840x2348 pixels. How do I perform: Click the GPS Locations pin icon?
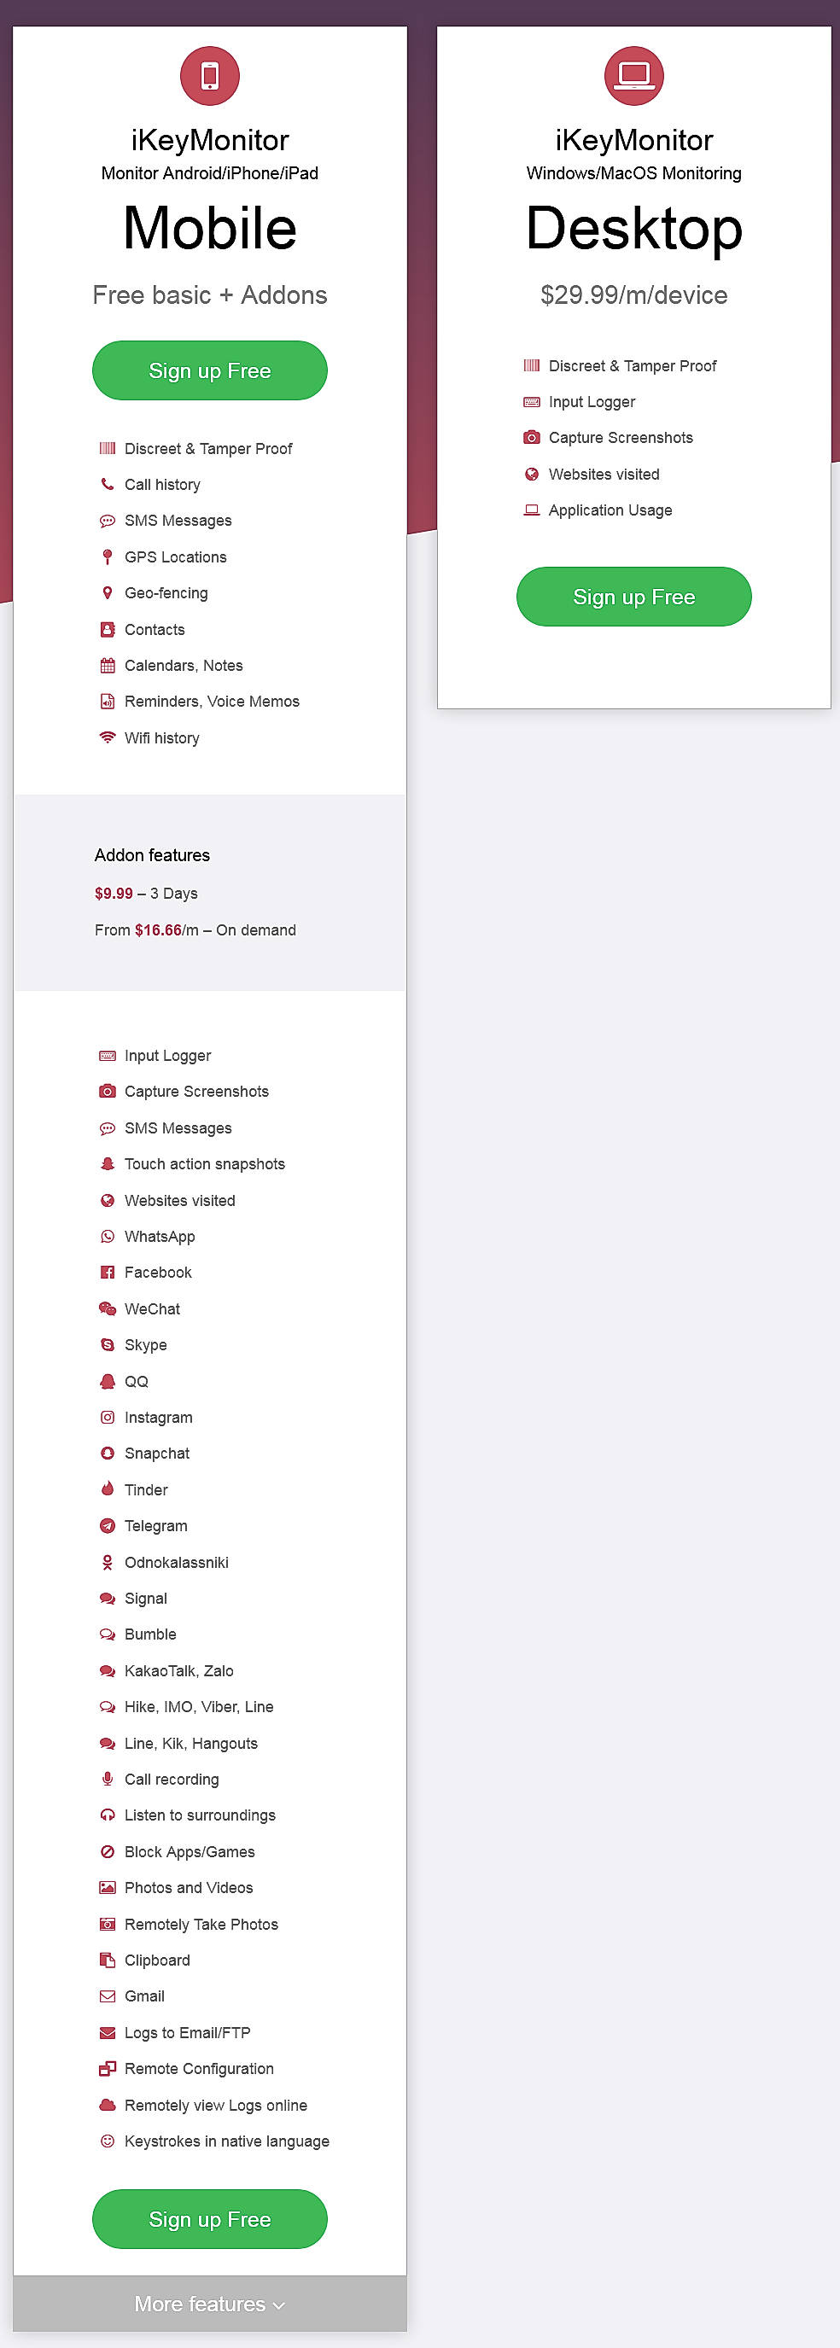tap(107, 557)
